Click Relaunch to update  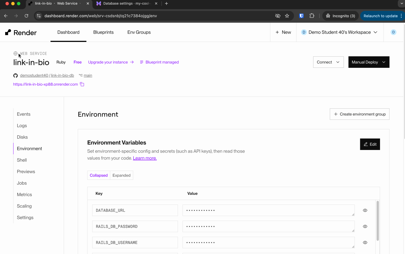pyautogui.click(x=381, y=16)
